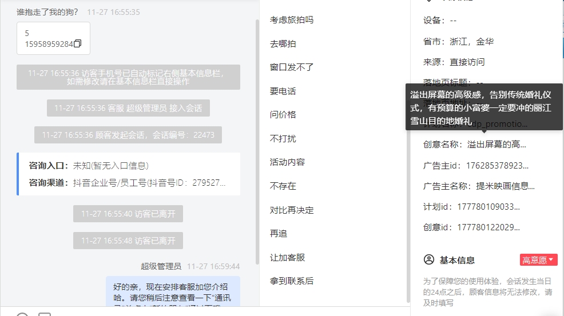Click the 广告主id value

click(497, 166)
